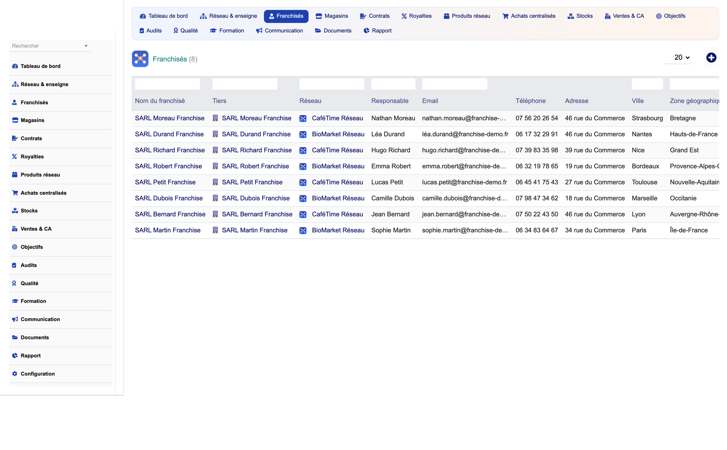
Task: Select the active Franchisés top tab
Action: pyautogui.click(x=286, y=16)
